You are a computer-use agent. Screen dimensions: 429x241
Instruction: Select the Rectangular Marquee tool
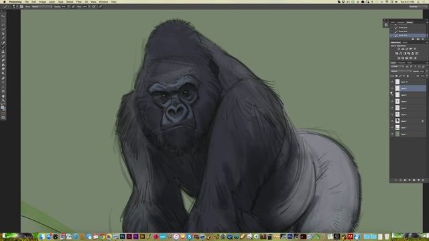(x=3, y=20)
